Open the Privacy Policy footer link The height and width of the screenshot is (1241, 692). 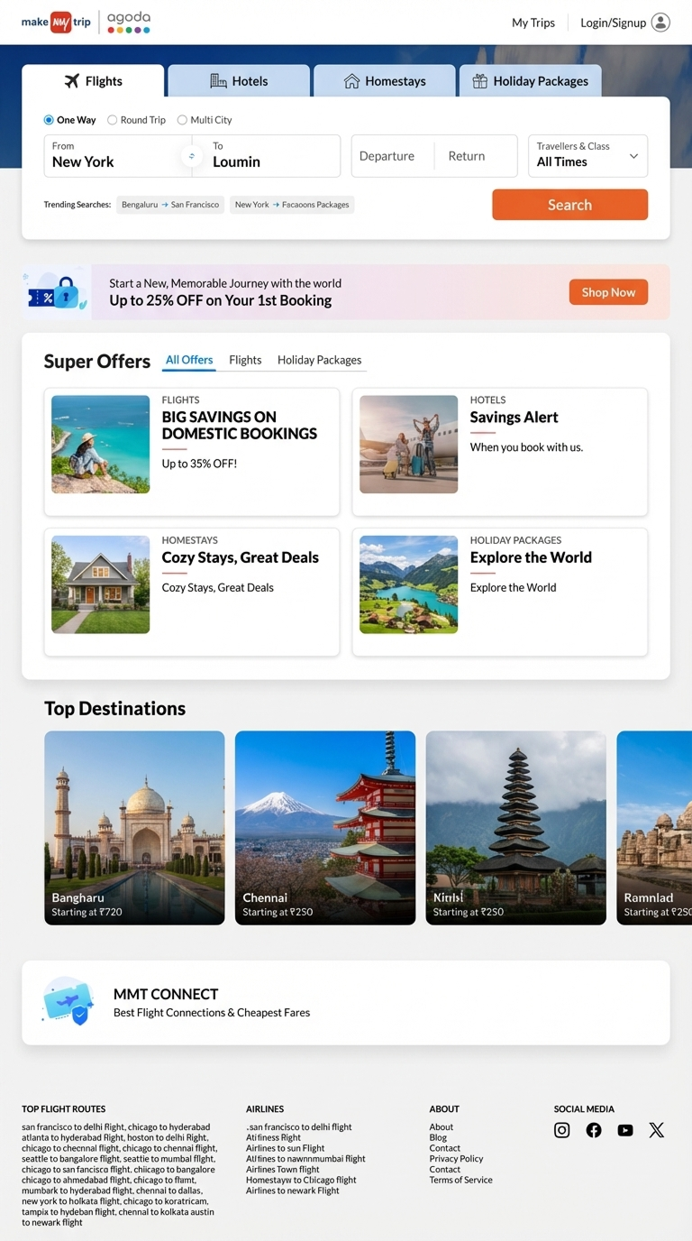coord(456,1159)
